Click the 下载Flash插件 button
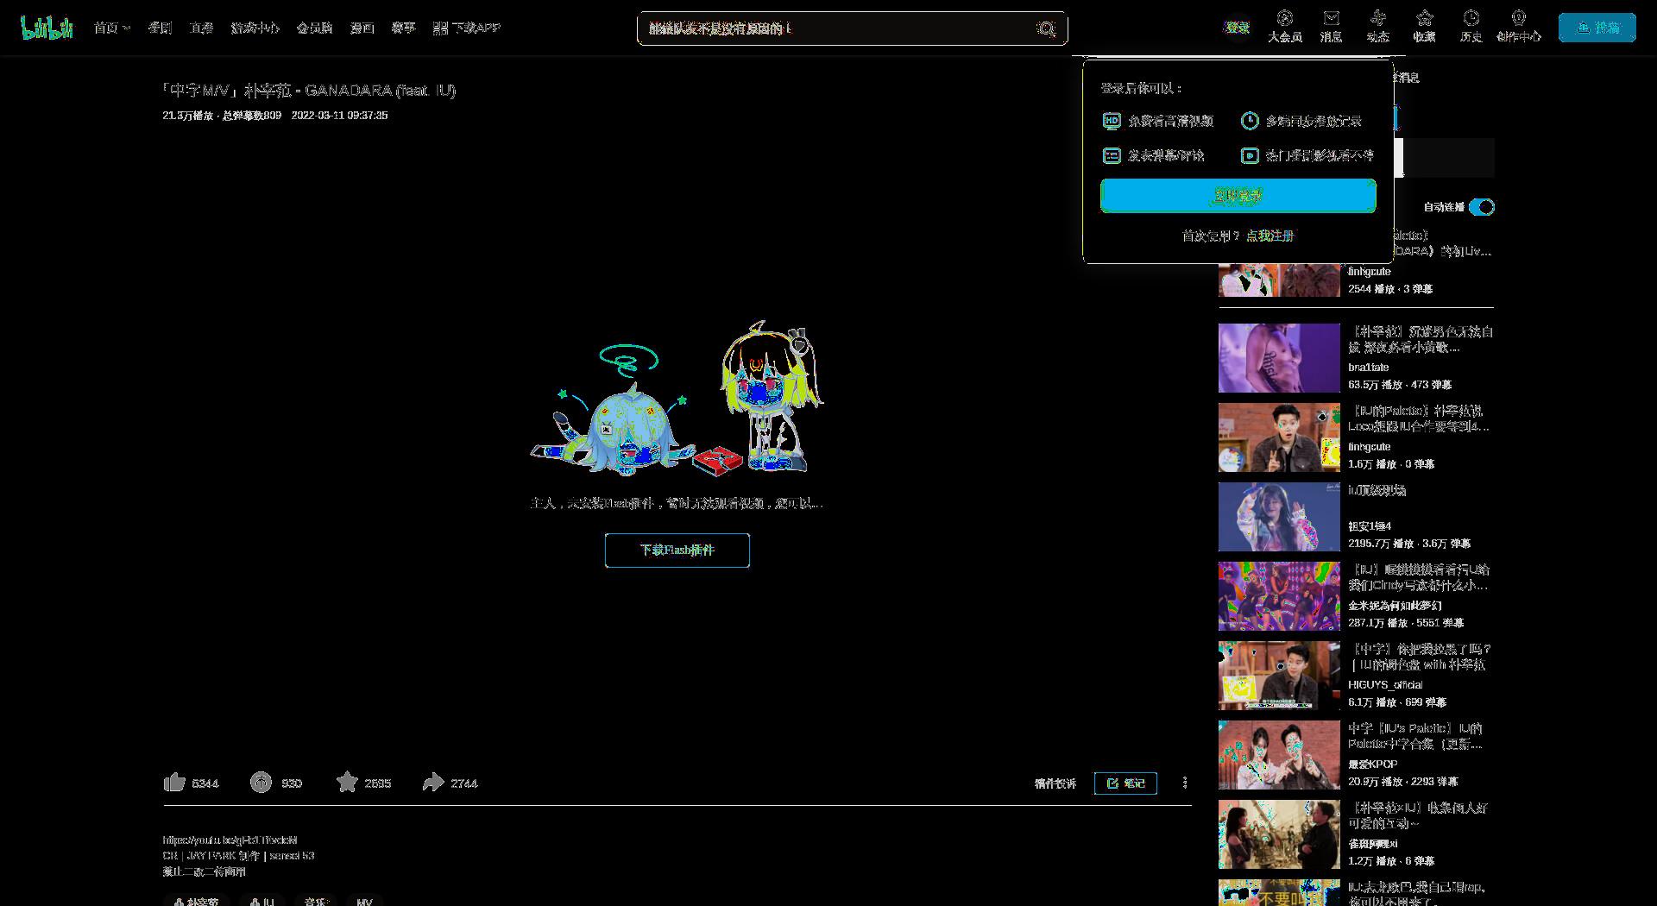The width and height of the screenshot is (1657, 906). 677,551
